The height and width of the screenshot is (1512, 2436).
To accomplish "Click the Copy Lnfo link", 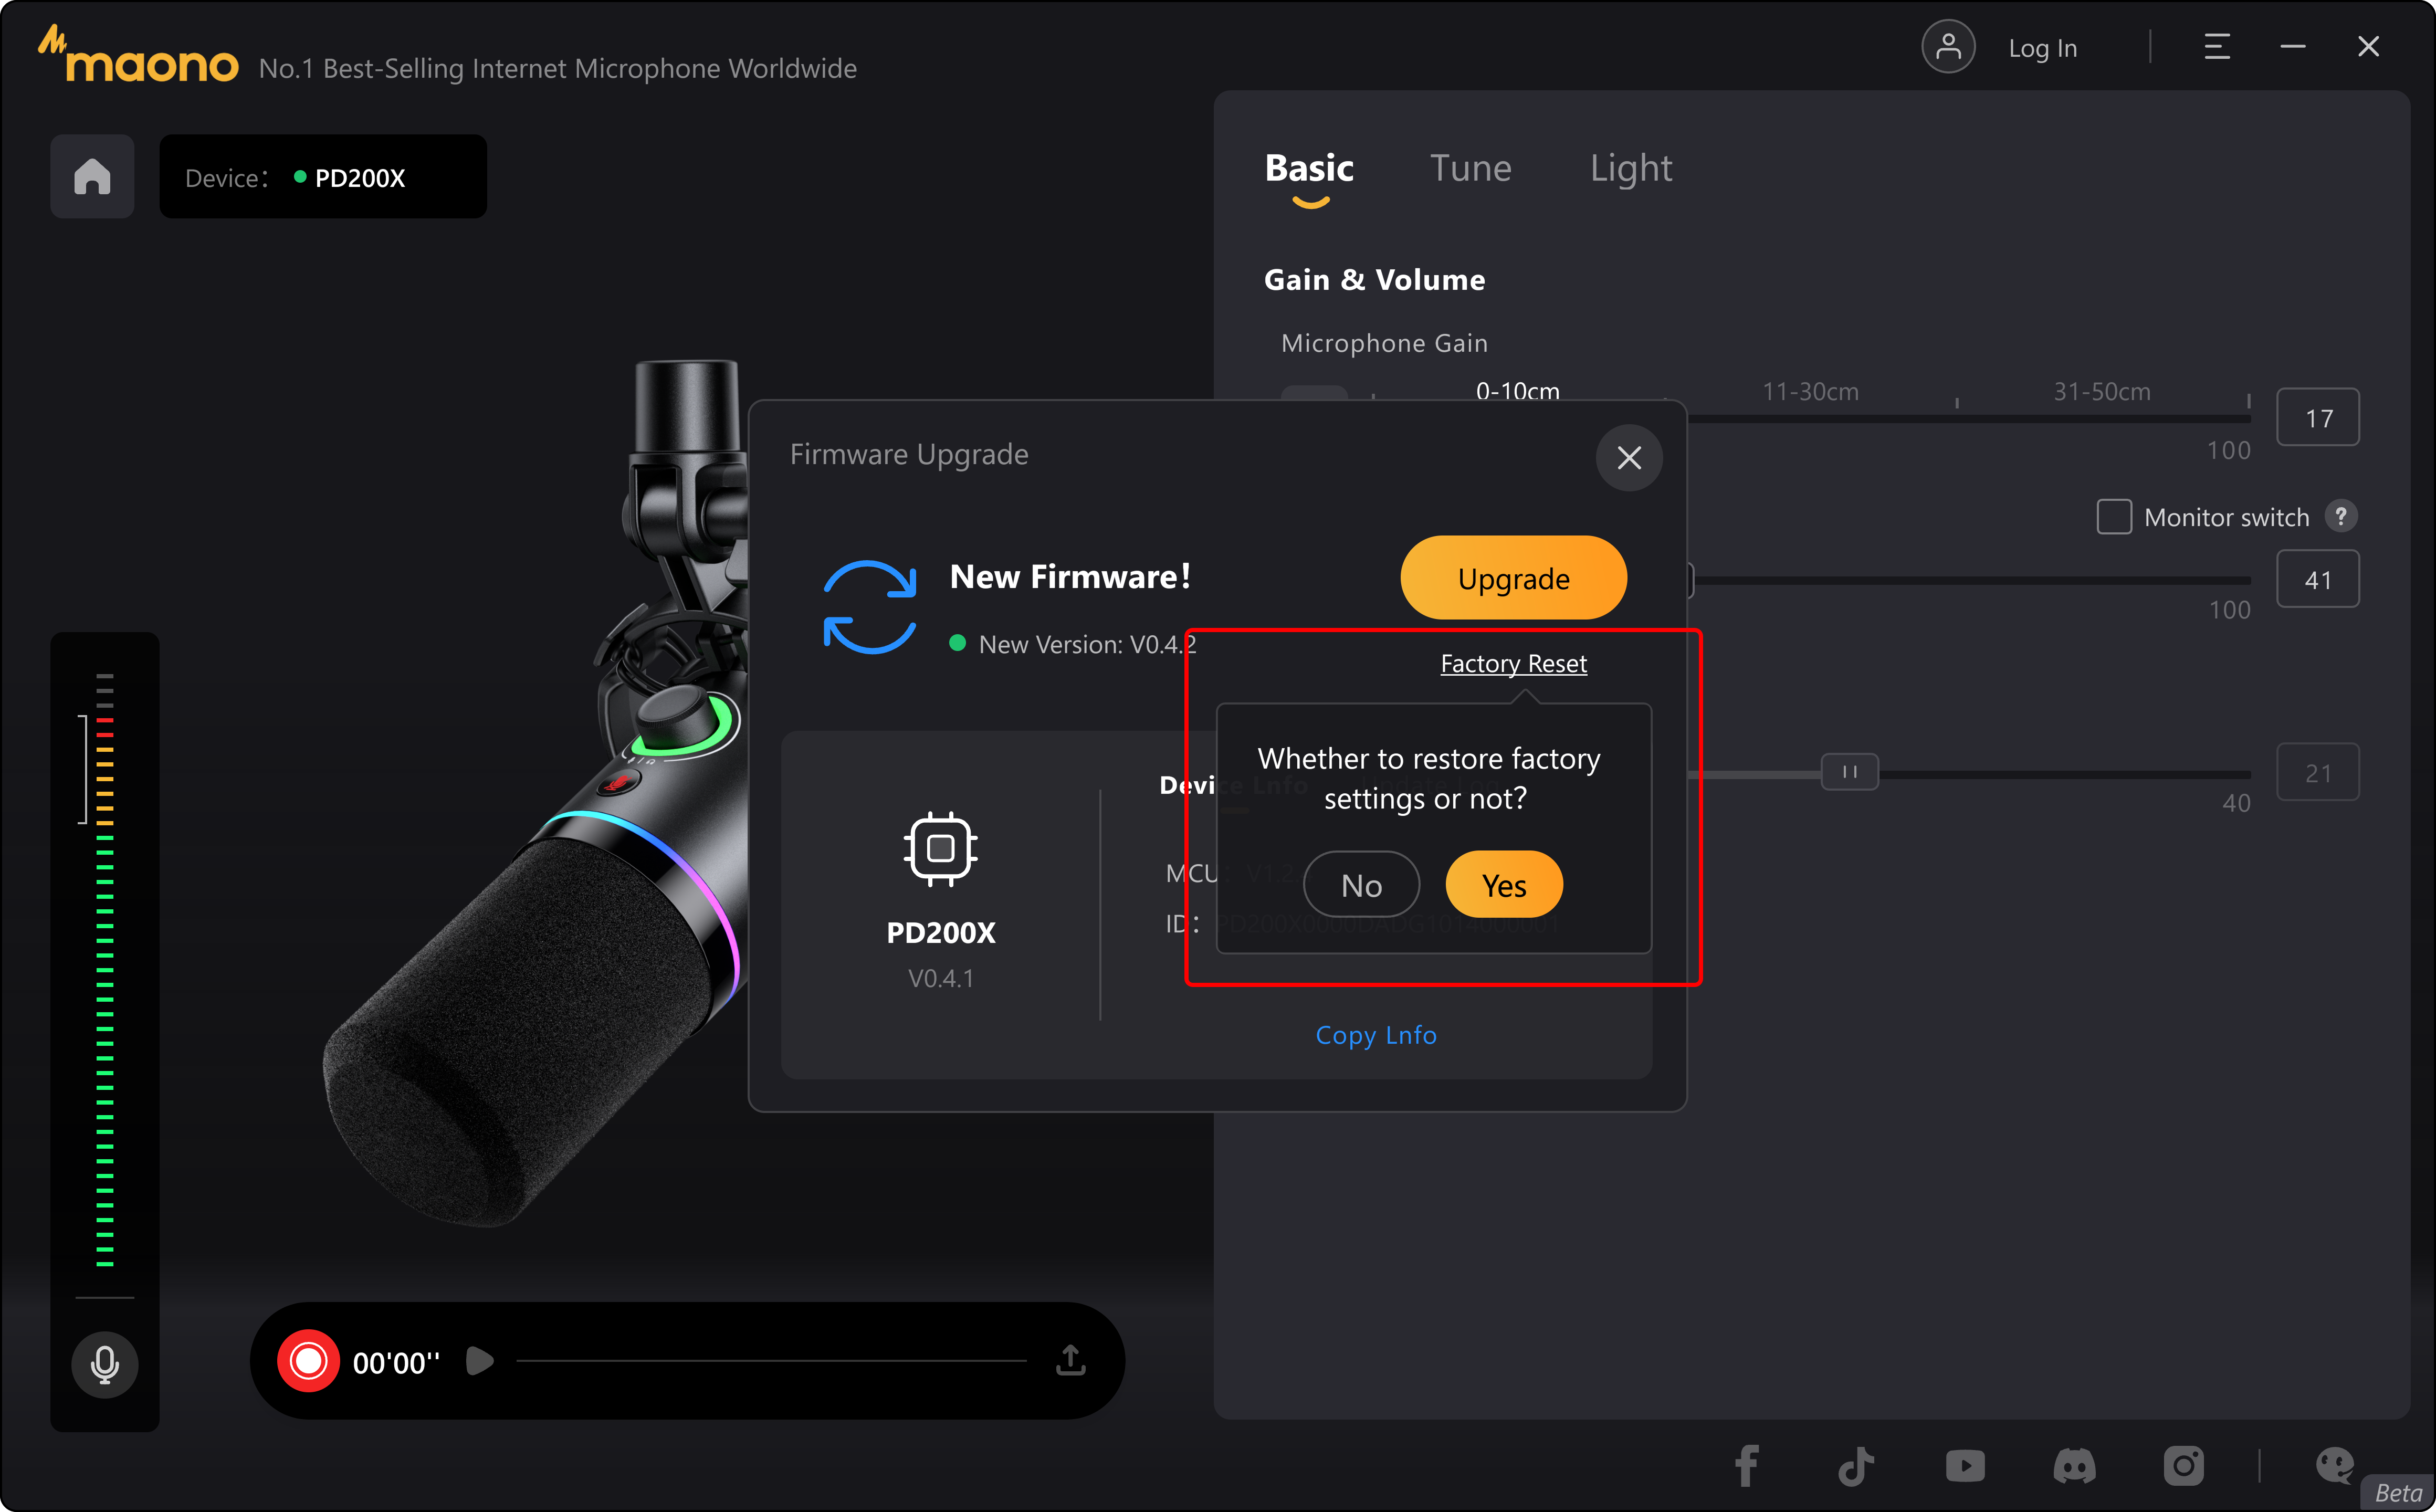I will (x=1375, y=1035).
